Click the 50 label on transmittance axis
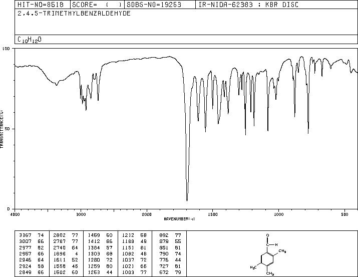 coord(8,129)
